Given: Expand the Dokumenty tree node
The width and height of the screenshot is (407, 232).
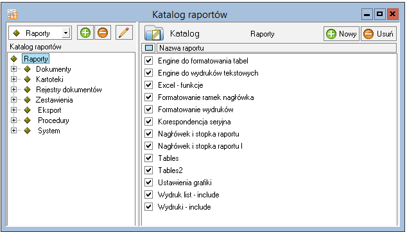Looking at the screenshot, I should (x=13, y=69).
